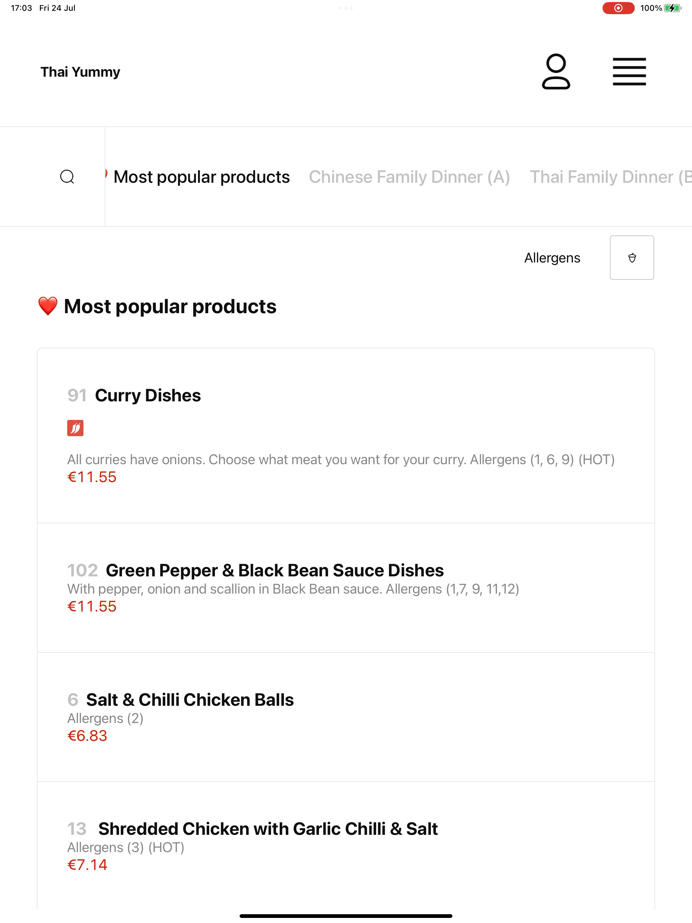Open the hamburger menu
The height and width of the screenshot is (923, 692).
(629, 72)
